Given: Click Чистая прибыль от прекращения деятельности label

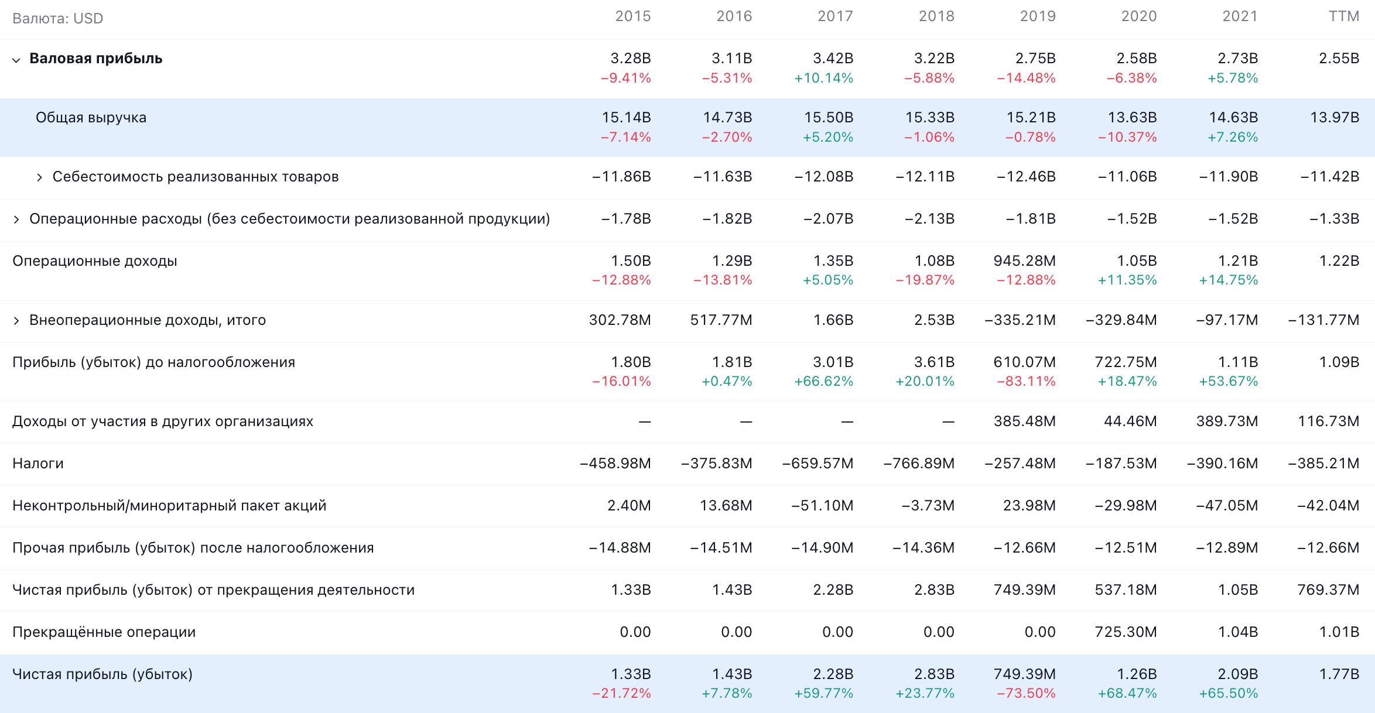Looking at the screenshot, I should pyautogui.click(x=214, y=590).
